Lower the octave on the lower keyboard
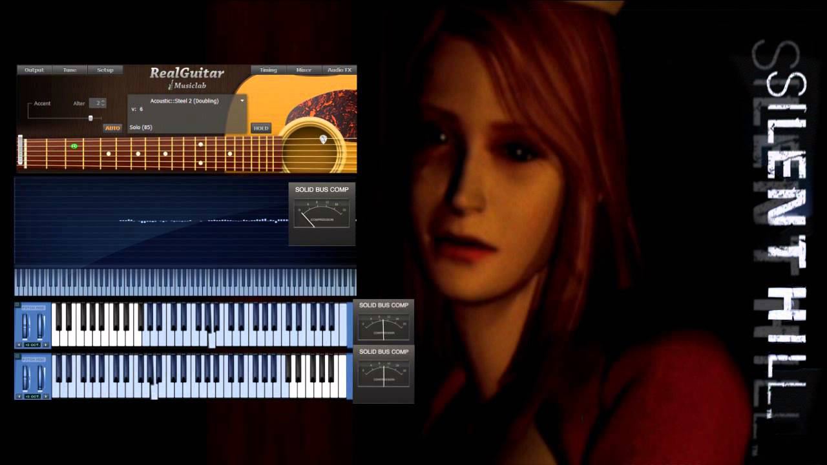This screenshot has height=465, width=827. point(19,396)
